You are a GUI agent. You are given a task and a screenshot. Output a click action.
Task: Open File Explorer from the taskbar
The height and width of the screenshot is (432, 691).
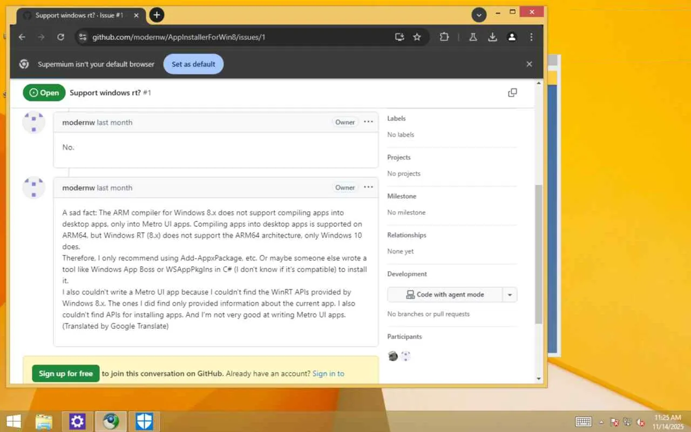44,421
